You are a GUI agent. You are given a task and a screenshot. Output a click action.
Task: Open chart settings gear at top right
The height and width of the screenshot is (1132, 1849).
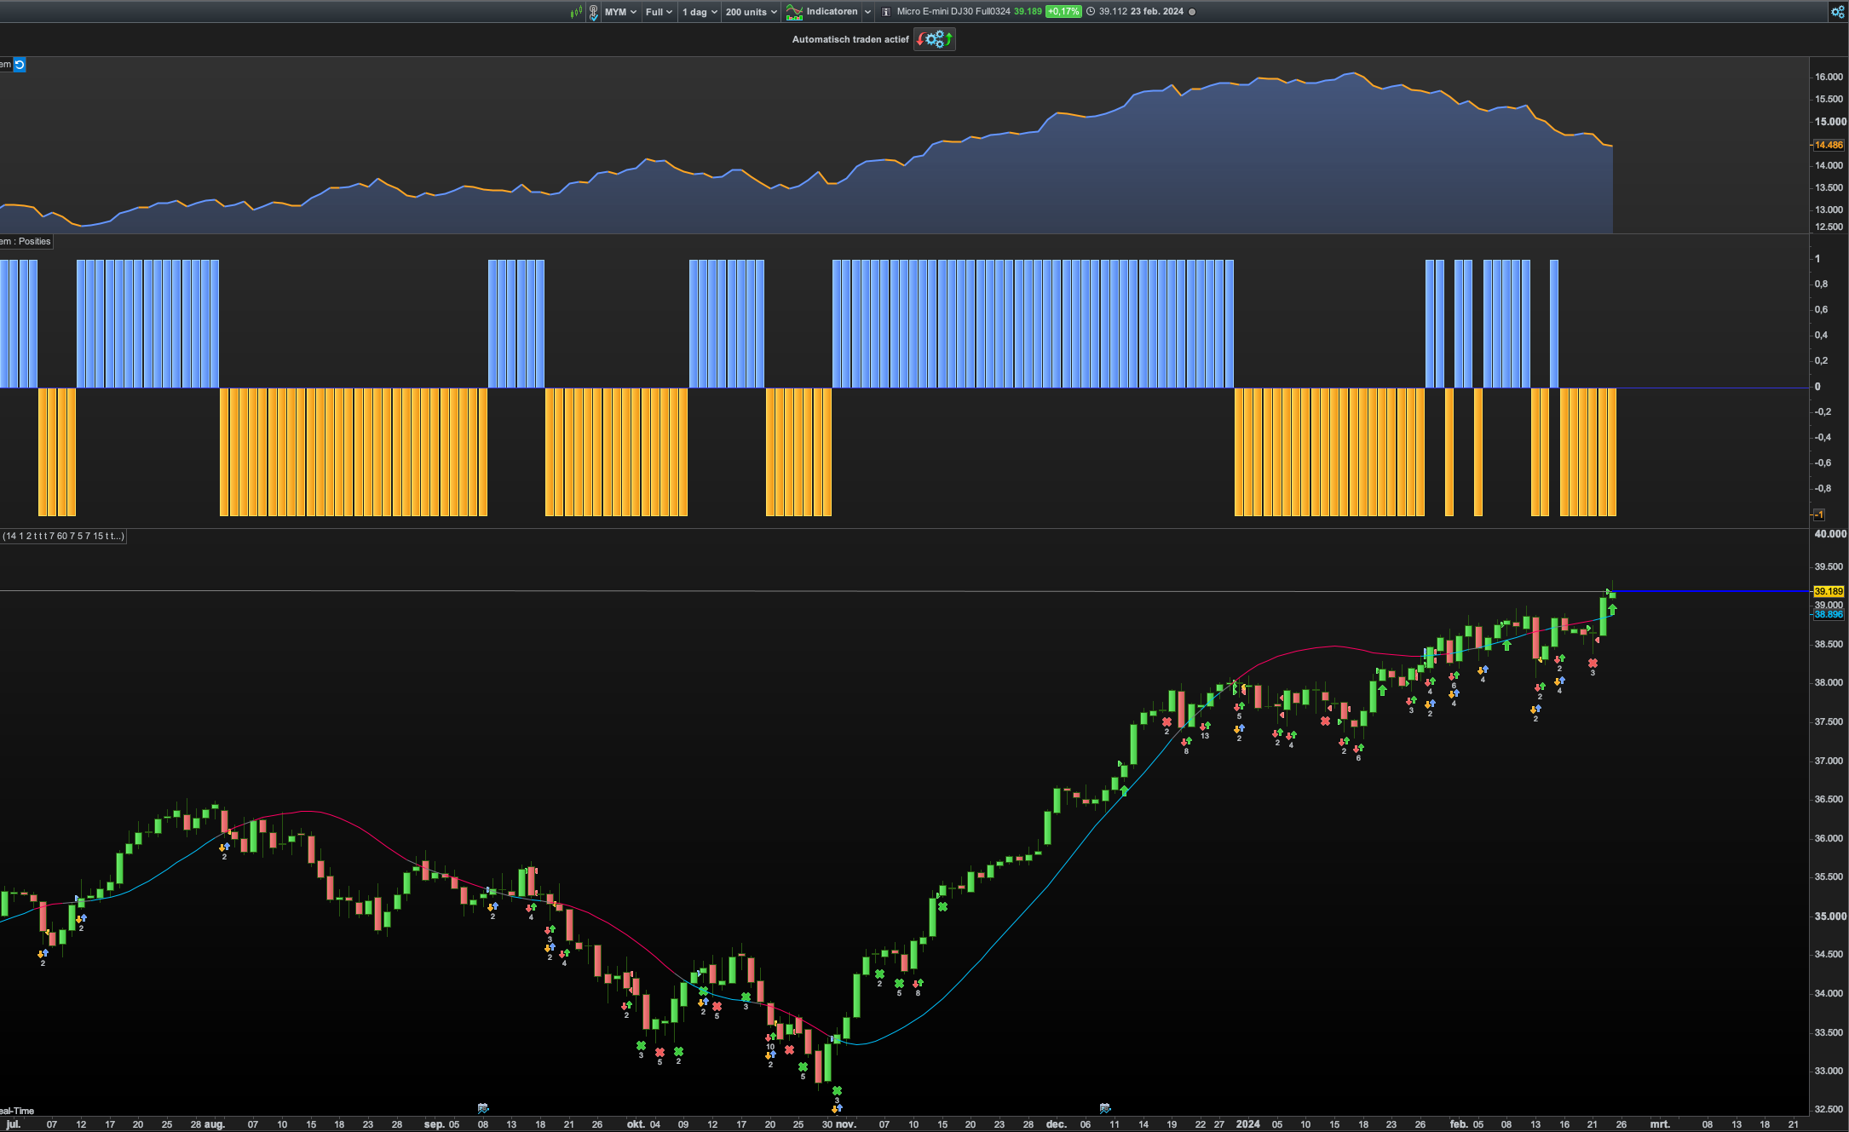click(x=1838, y=12)
